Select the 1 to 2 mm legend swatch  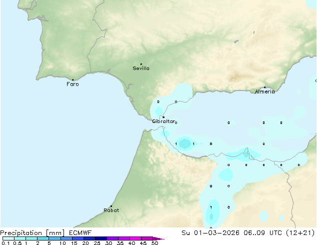[x=31, y=238]
